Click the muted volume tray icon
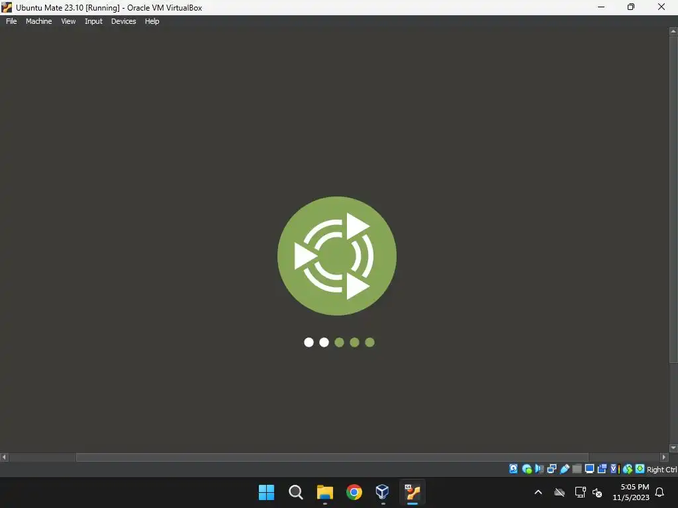 coord(597,492)
